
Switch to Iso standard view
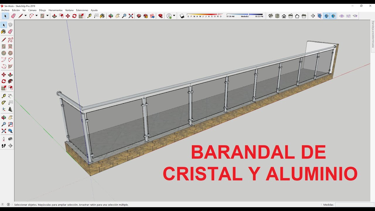pos(270,16)
